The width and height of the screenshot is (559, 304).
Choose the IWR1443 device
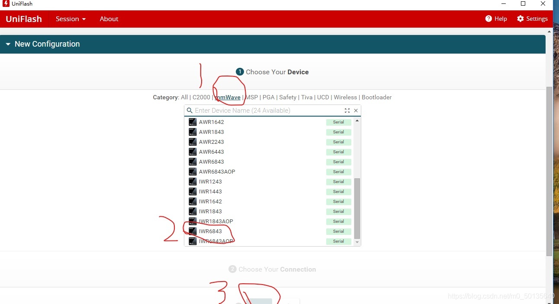coord(270,192)
